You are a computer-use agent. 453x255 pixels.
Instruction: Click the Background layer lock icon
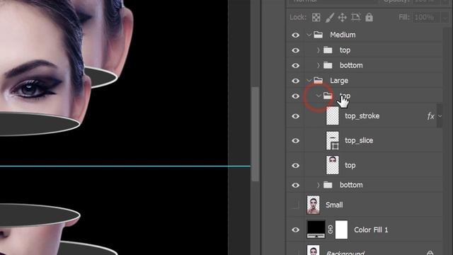click(430, 253)
